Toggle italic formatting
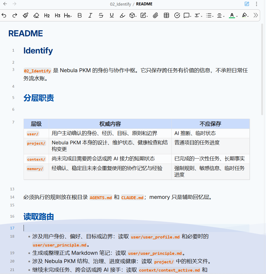The width and height of the screenshot is (266, 274). tap(90, 16)
